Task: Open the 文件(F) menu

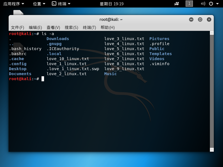Action: 18,27
